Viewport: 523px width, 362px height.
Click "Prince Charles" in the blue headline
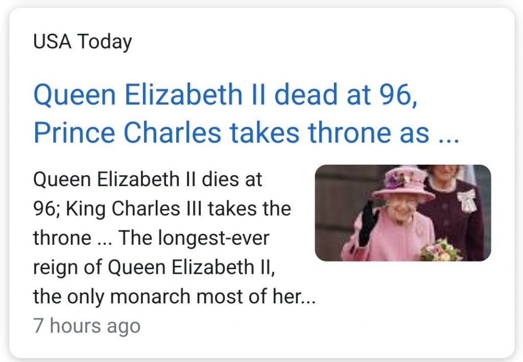127,133
